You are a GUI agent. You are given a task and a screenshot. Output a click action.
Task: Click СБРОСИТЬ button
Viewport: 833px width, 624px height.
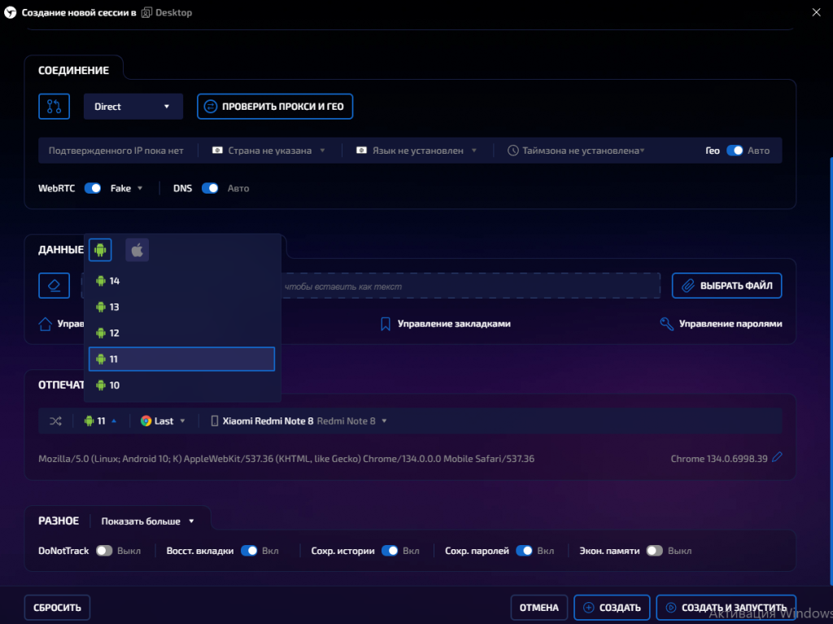click(57, 608)
